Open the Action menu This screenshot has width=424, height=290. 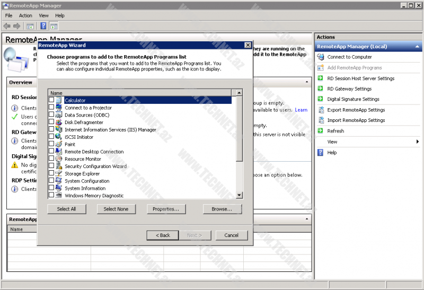25,16
